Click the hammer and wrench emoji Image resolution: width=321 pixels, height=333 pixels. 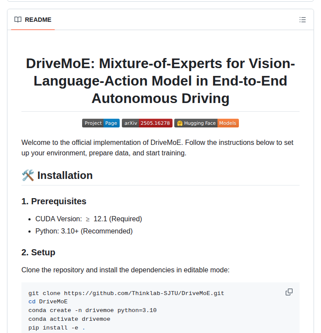pyautogui.click(x=28, y=175)
